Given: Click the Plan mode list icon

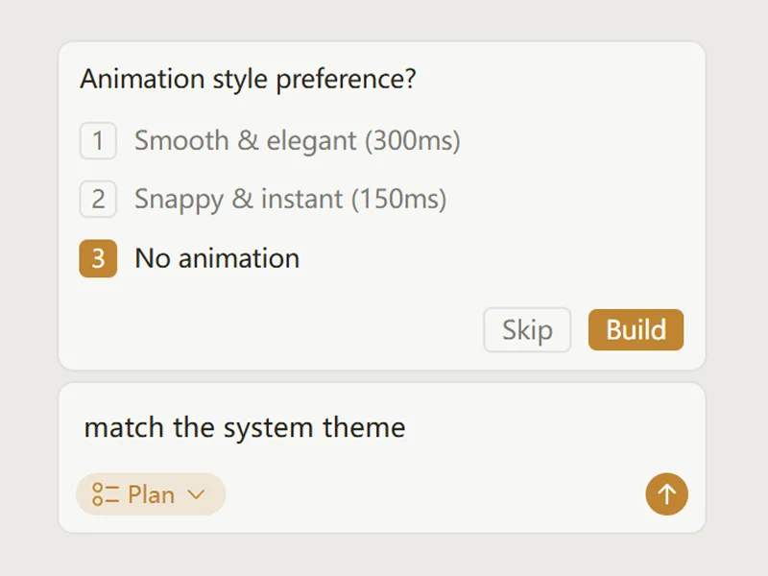Looking at the screenshot, I should coord(106,494).
